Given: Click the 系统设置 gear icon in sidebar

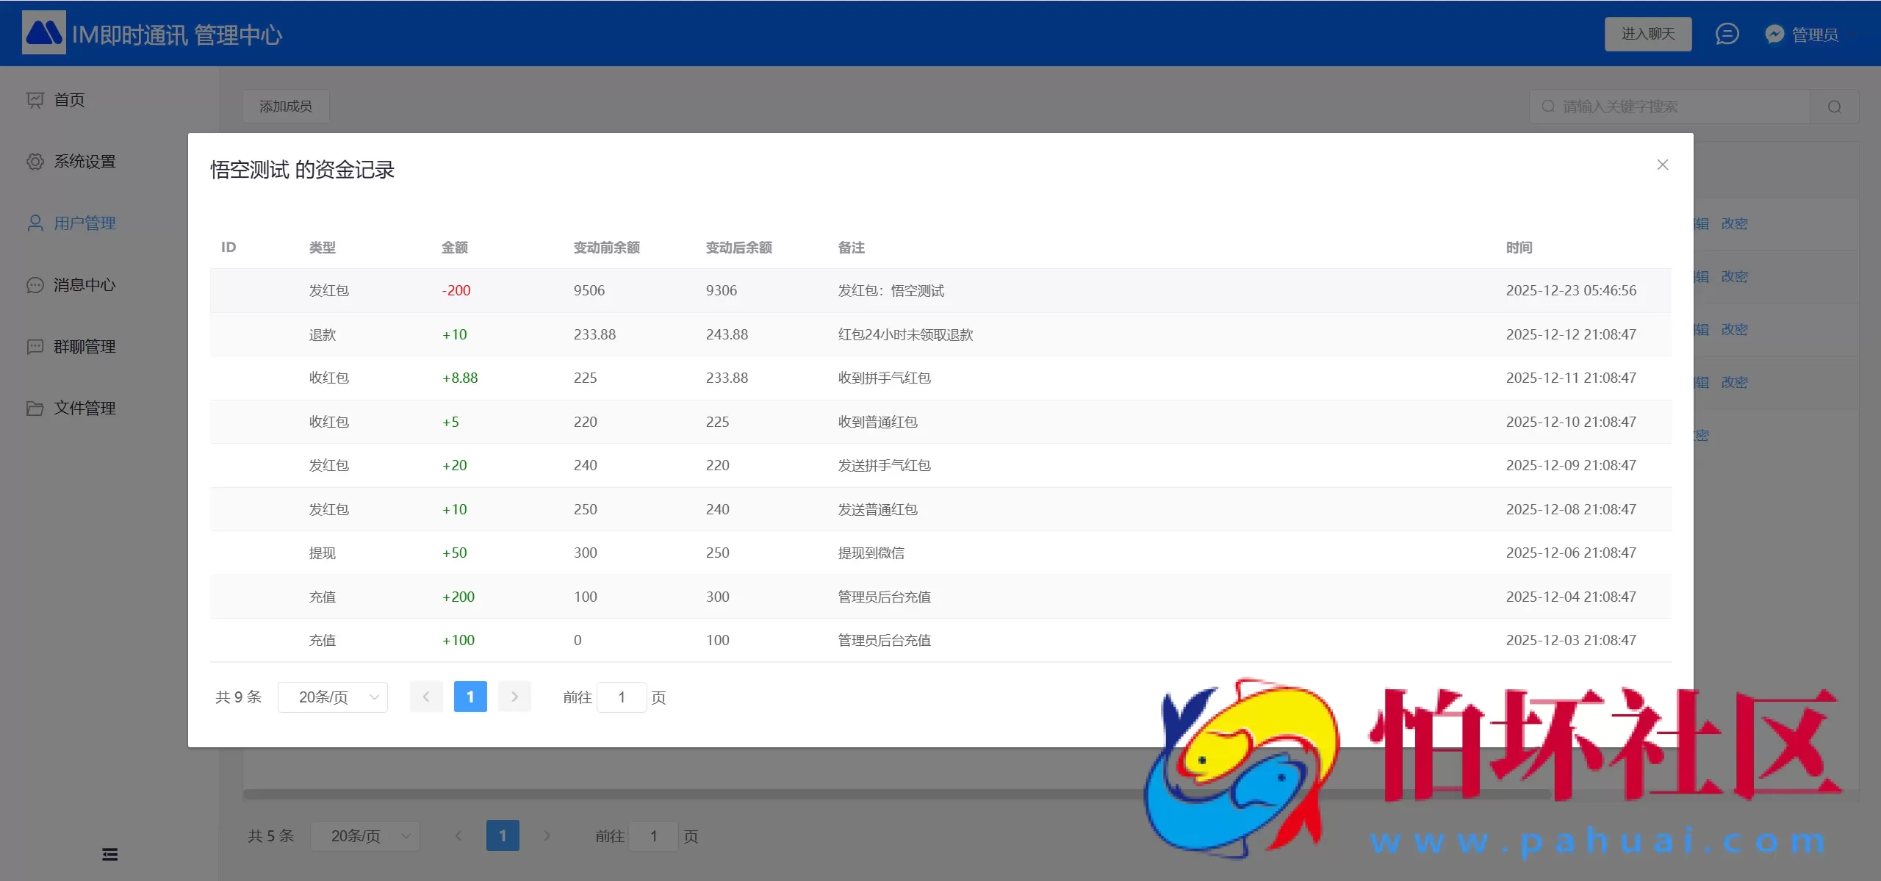Looking at the screenshot, I should point(35,162).
